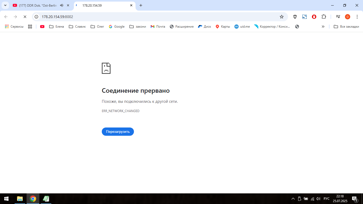
Task: Switch to the DDR Dok Ost-Berlin tab
Action: pos(37,5)
